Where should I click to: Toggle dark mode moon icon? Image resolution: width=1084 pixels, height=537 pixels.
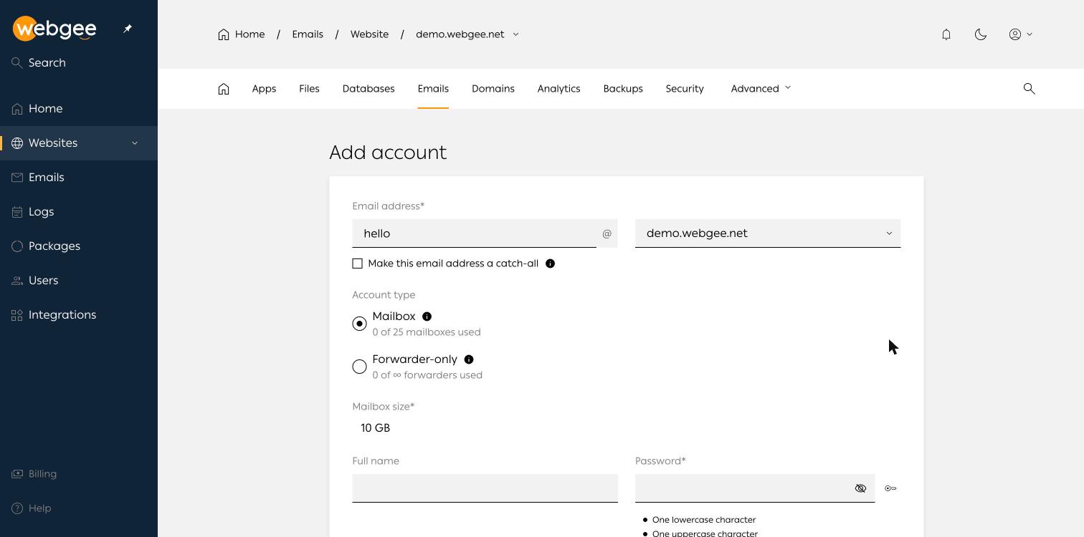(981, 34)
